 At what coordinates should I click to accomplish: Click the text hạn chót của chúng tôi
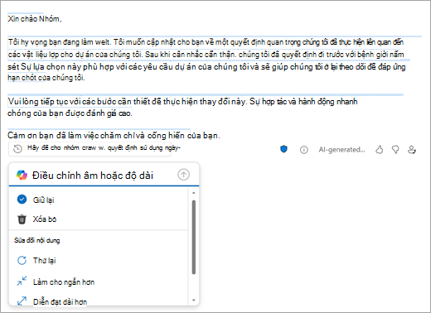(x=46, y=78)
